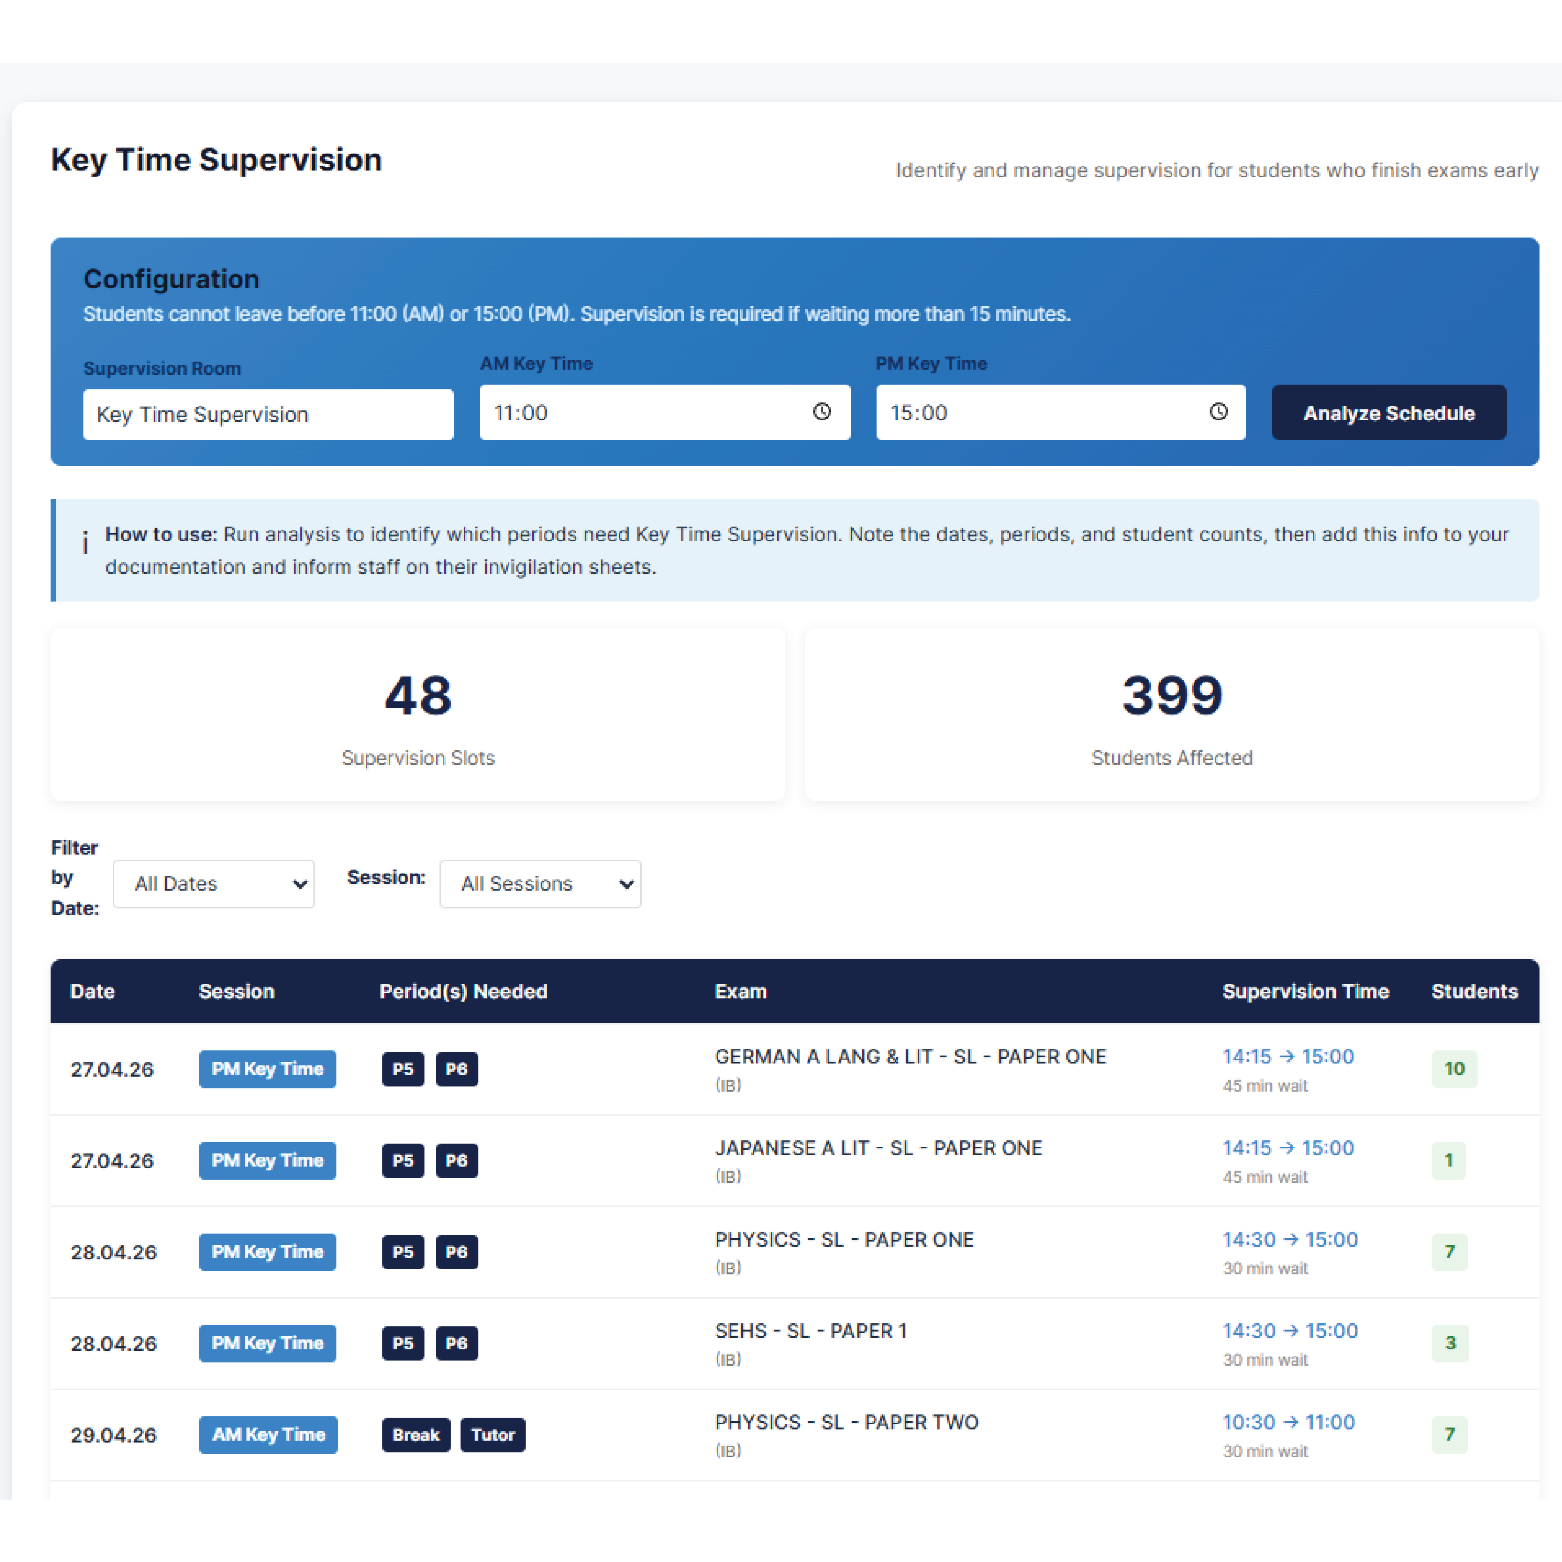Click the clock icon in PM Key Time field
This screenshot has width=1562, height=1562.
(1219, 411)
